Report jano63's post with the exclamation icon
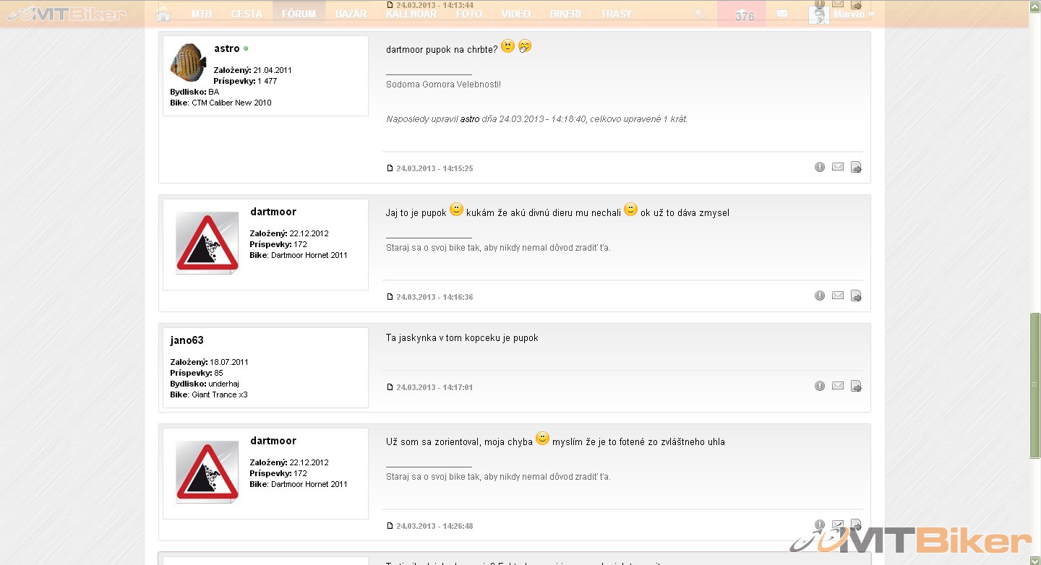The width and height of the screenshot is (1041, 565). [x=820, y=386]
